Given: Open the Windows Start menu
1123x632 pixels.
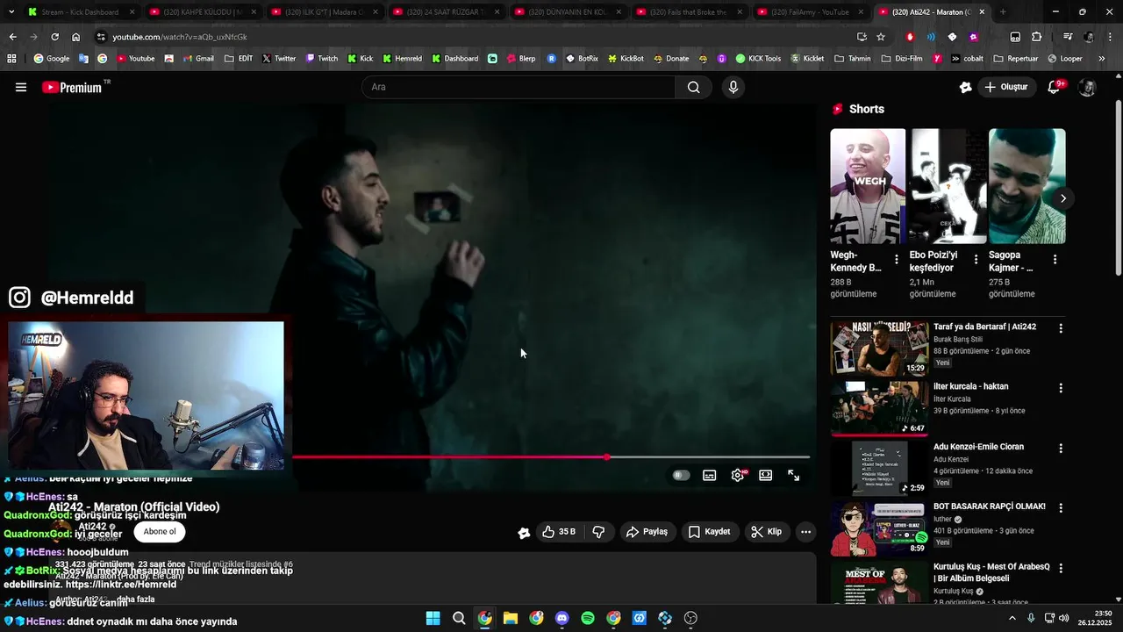Looking at the screenshot, I should coord(433,618).
